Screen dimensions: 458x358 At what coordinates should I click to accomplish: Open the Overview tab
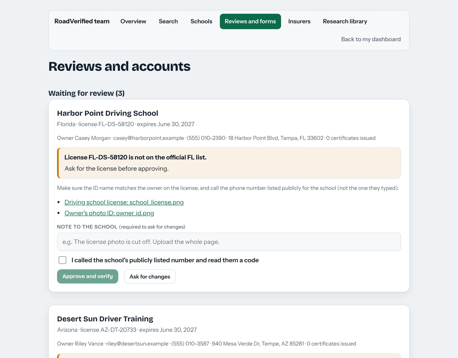[x=133, y=21]
